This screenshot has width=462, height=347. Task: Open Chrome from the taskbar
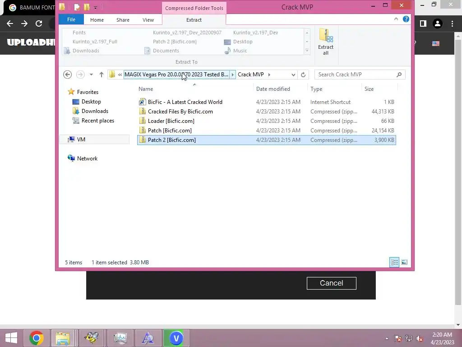pyautogui.click(x=37, y=338)
